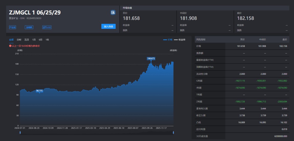The height and width of the screenshot is (141, 294).
Task: Toggle the 价格 series in chart legend
Action: point(168,40)
